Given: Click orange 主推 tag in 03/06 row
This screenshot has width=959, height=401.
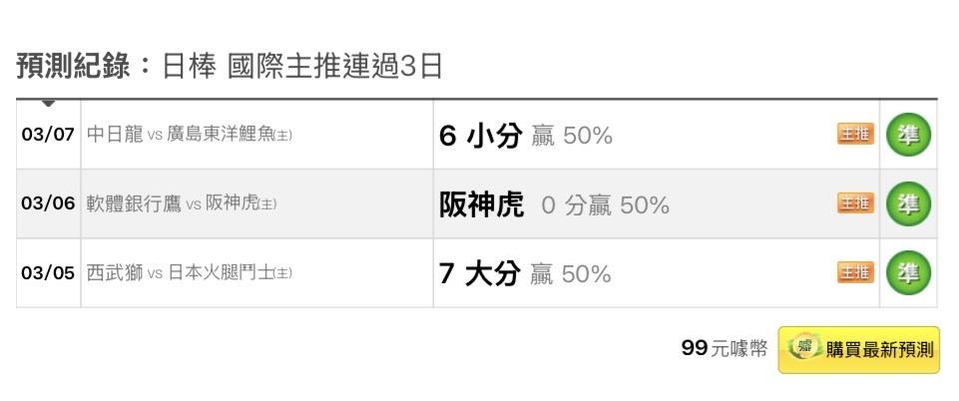Looking at the screenshot, I should (x=855, y=203).
